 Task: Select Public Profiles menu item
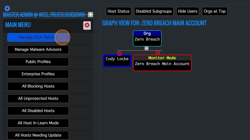(38, 62)
